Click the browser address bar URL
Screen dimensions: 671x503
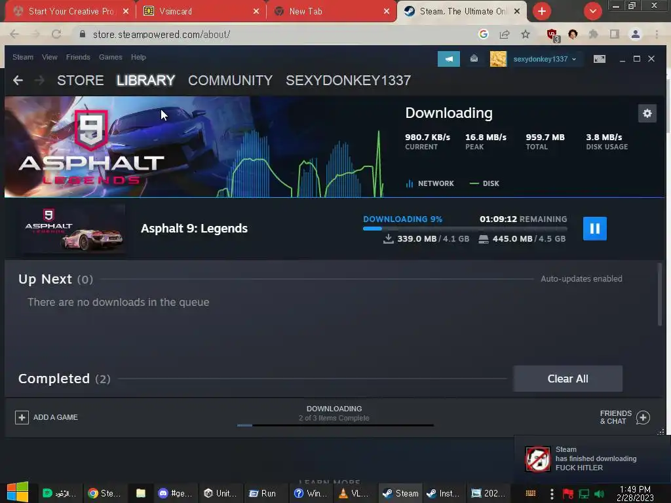(x=161, y=35)
